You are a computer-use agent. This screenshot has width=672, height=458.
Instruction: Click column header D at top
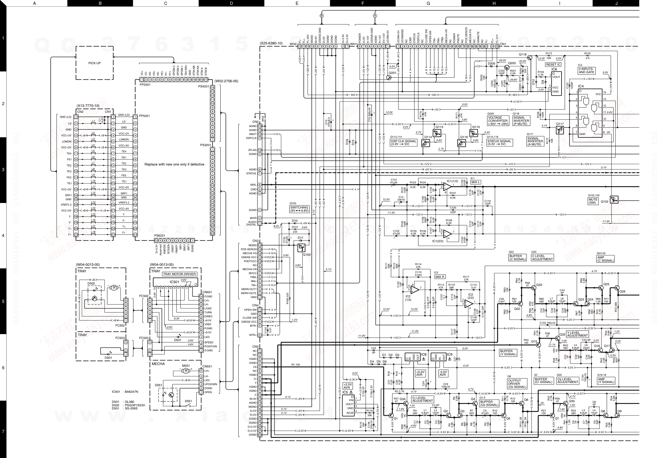pyautogui.click(x=231, y=3)
